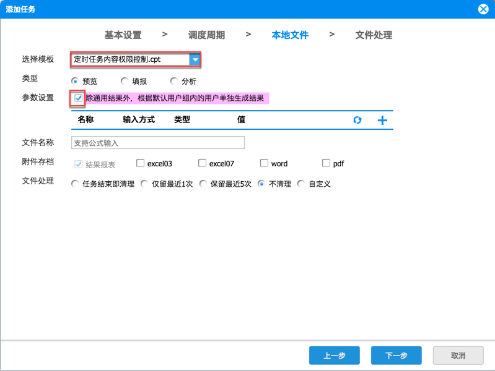Close the 添加任务 dialog
This screenshot has height=371, width=495.
point(483,9)
